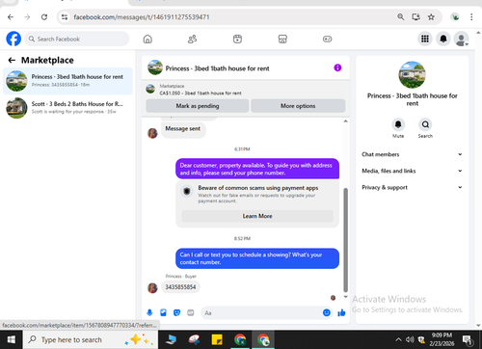Search in conversation via magnifier icon
The height and width of the screenshot is (349, 482).
point(425,124)
